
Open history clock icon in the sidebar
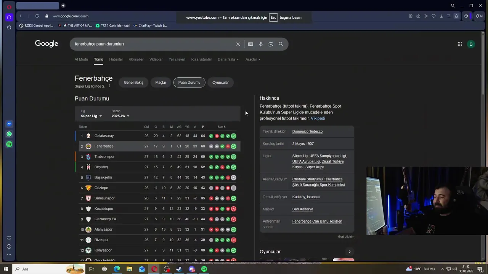tap(9, 247)
